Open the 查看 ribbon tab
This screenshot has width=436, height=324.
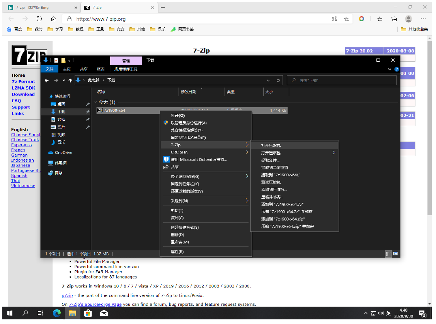click(100, 69)
